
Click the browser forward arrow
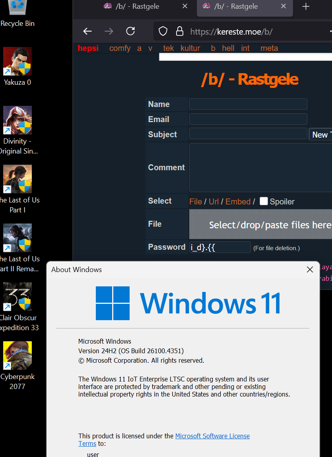(109, 31)
